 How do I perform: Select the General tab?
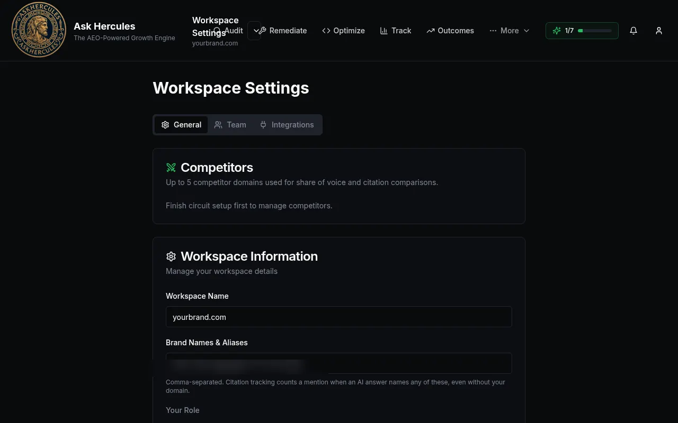coord(181,125)
